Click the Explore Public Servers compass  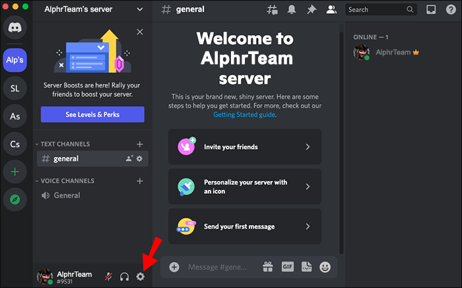(x=15, y=200)
